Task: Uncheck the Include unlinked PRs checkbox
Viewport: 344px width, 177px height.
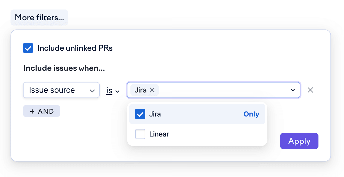Action: (x=28, y=48)
